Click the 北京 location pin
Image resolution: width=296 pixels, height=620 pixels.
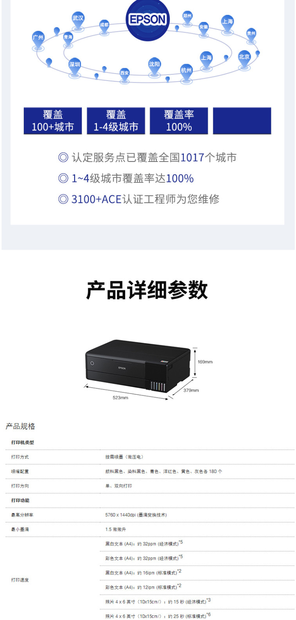[244, 59]
